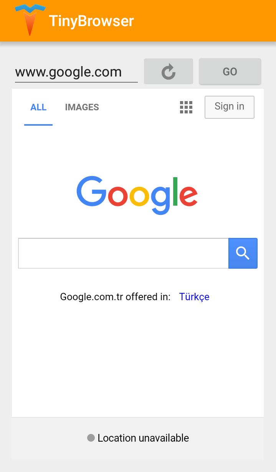
Task: Click the TinyBrowser logo icon
Action: coord(30,20)
